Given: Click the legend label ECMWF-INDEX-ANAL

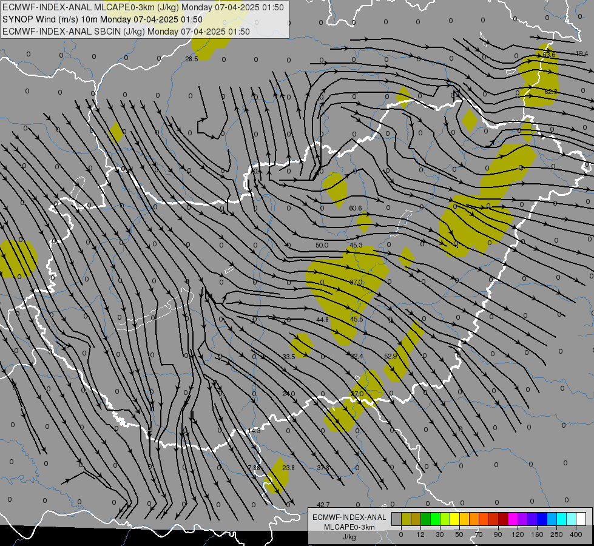Looking at the screenshot, I should [349, 517].
